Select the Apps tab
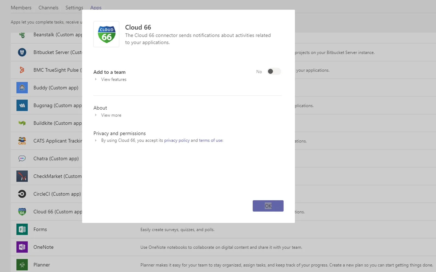Image resolution: width=436 pixels, height=272 pixels. [x=96, y=8]
